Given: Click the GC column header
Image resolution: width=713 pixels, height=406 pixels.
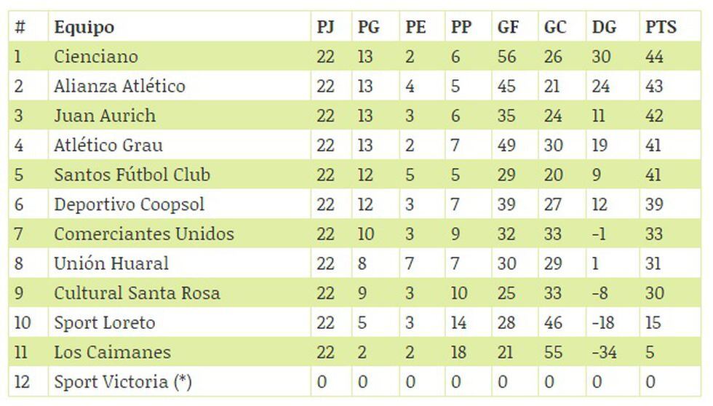Looking at the screenshot, I should 555,28.
